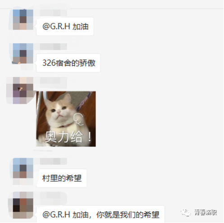Click the watermark account name text

pos(206,213)
